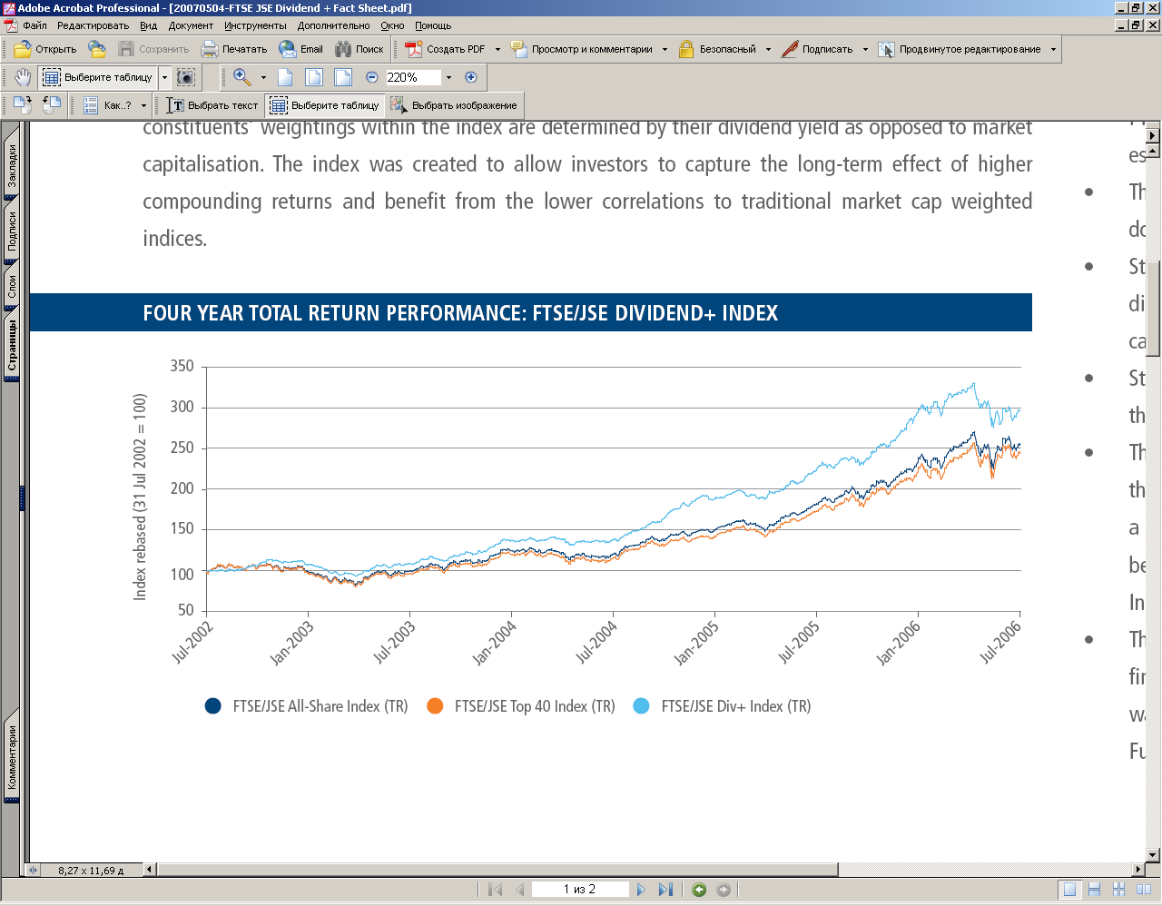Jump to the last page
The height and width of the screenshot is (906, 1162).
pos(665,890)
